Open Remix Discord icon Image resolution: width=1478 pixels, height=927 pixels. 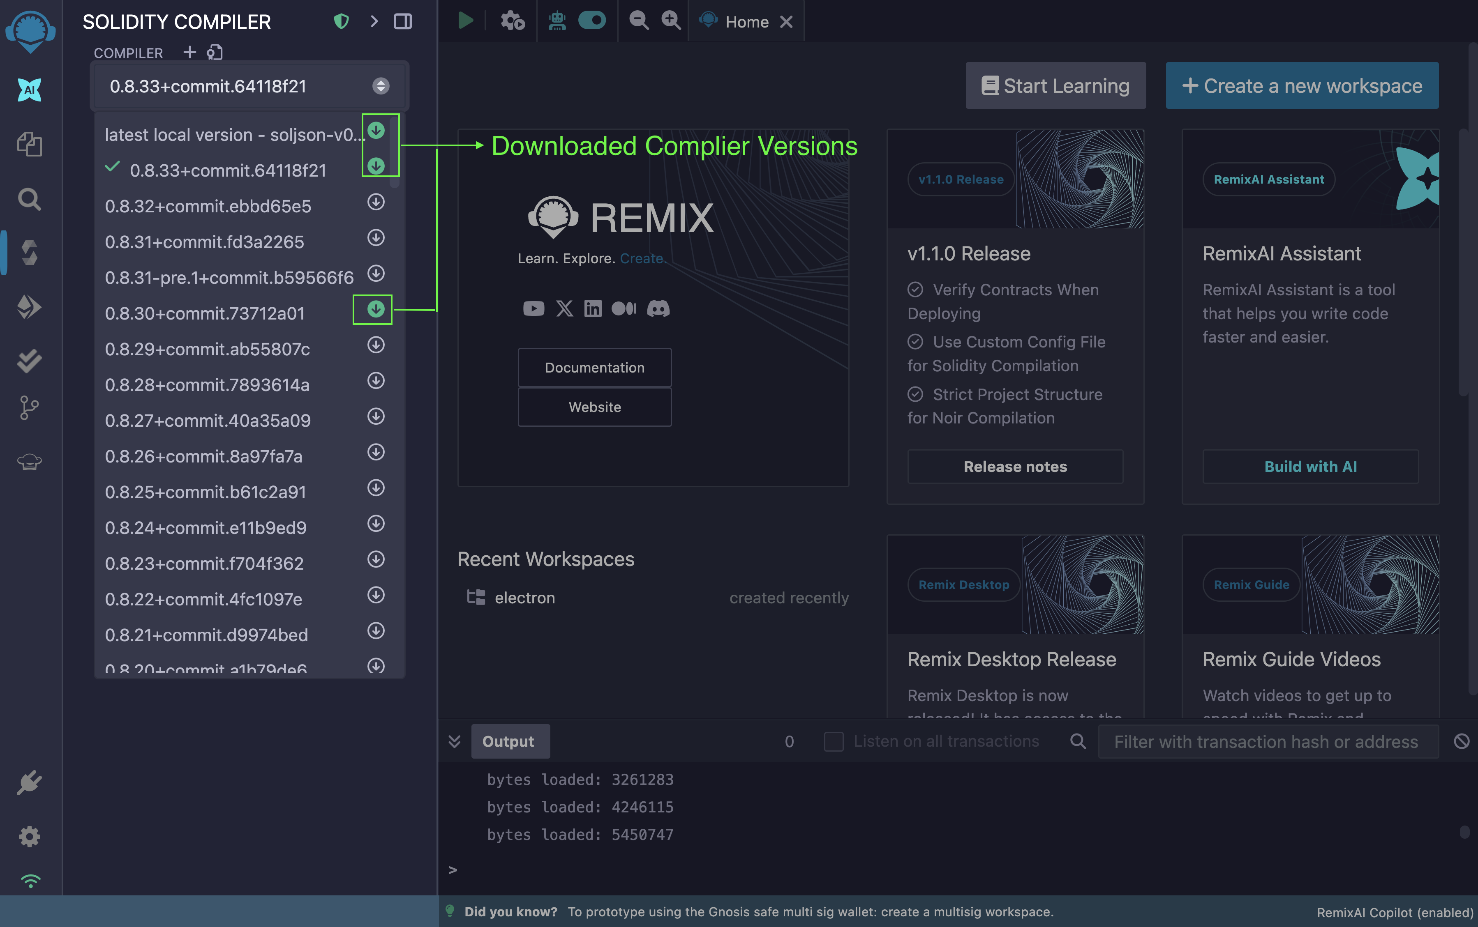658,308
